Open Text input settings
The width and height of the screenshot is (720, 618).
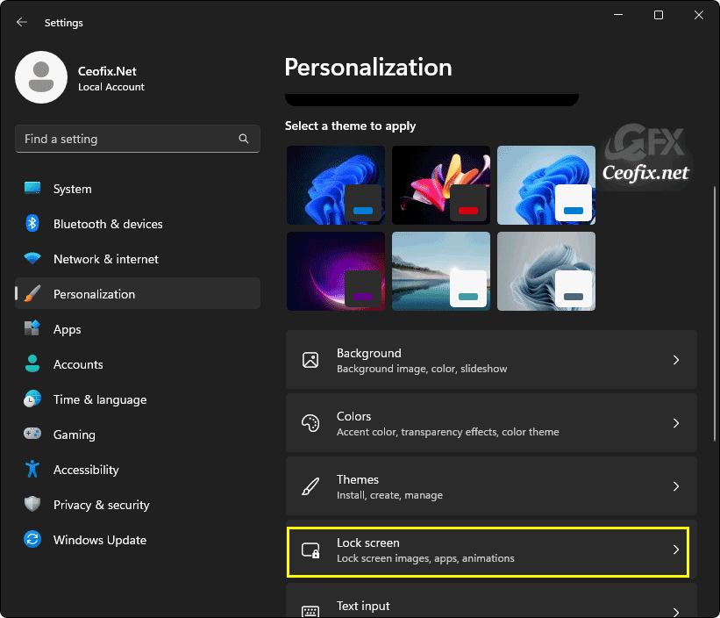click(x=491, y=606)
